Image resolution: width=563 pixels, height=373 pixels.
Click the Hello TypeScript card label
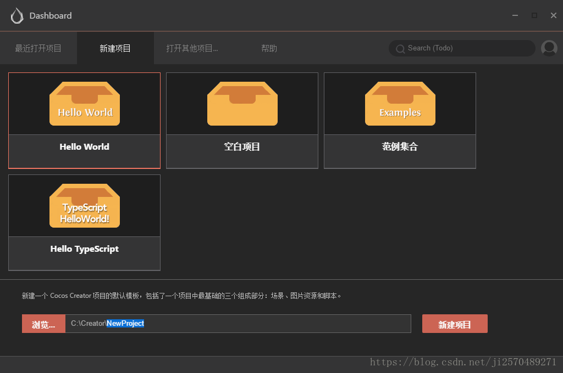84,249
